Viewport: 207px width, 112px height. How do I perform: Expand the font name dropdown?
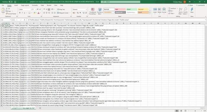(x=31, y=9)
